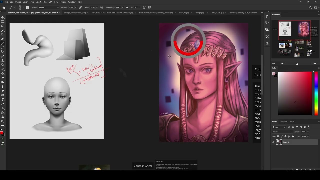Select the Hand tool
320x180 pixels.
click(x=3, y=117)
